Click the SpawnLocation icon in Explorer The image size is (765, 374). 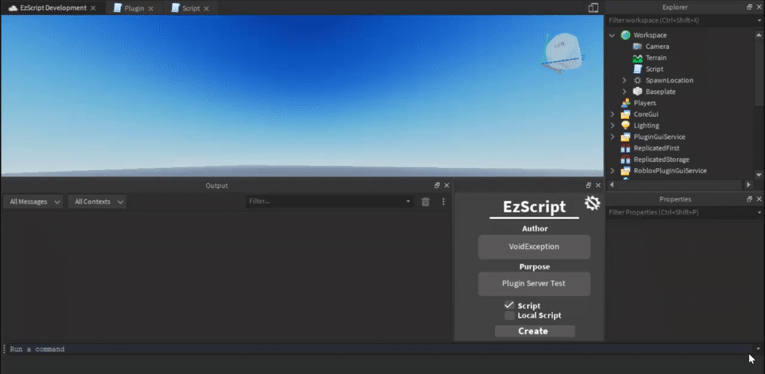pos(637,80)
